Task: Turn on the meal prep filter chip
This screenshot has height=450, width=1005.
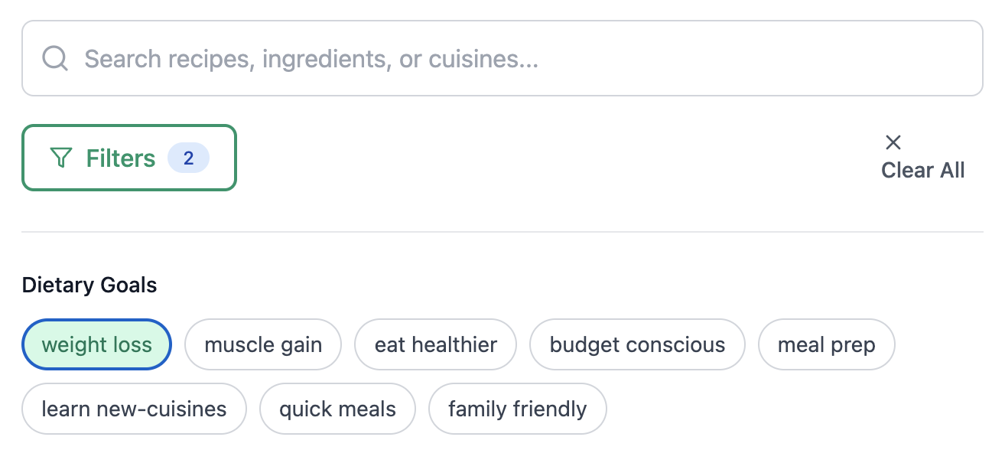Action: click(x=826, y=345)
